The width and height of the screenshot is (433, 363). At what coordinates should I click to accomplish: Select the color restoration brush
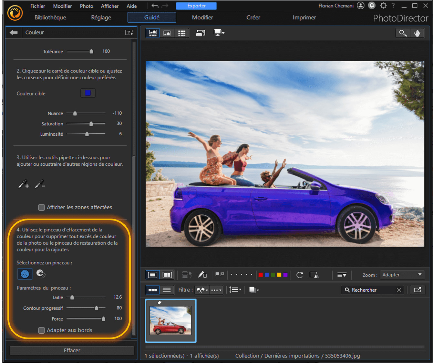[x=41, y=274]
